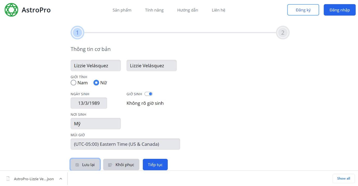This screenshot has width=358, height=186.
Task: Expand the downloaded file options chevron
Action: 61,179
